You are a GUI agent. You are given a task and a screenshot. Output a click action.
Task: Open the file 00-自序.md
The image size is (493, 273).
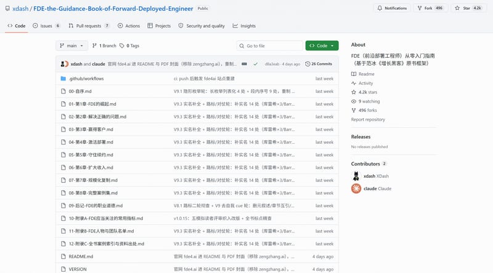(80, 92)
